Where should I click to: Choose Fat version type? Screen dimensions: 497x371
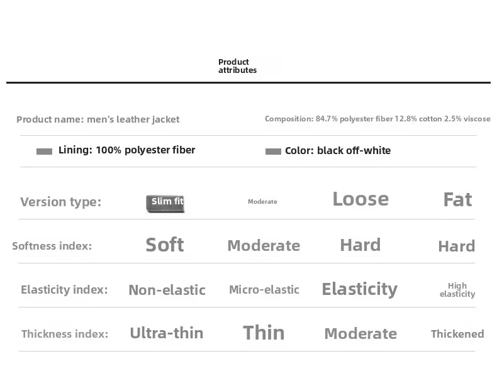[x=457, y=200]
